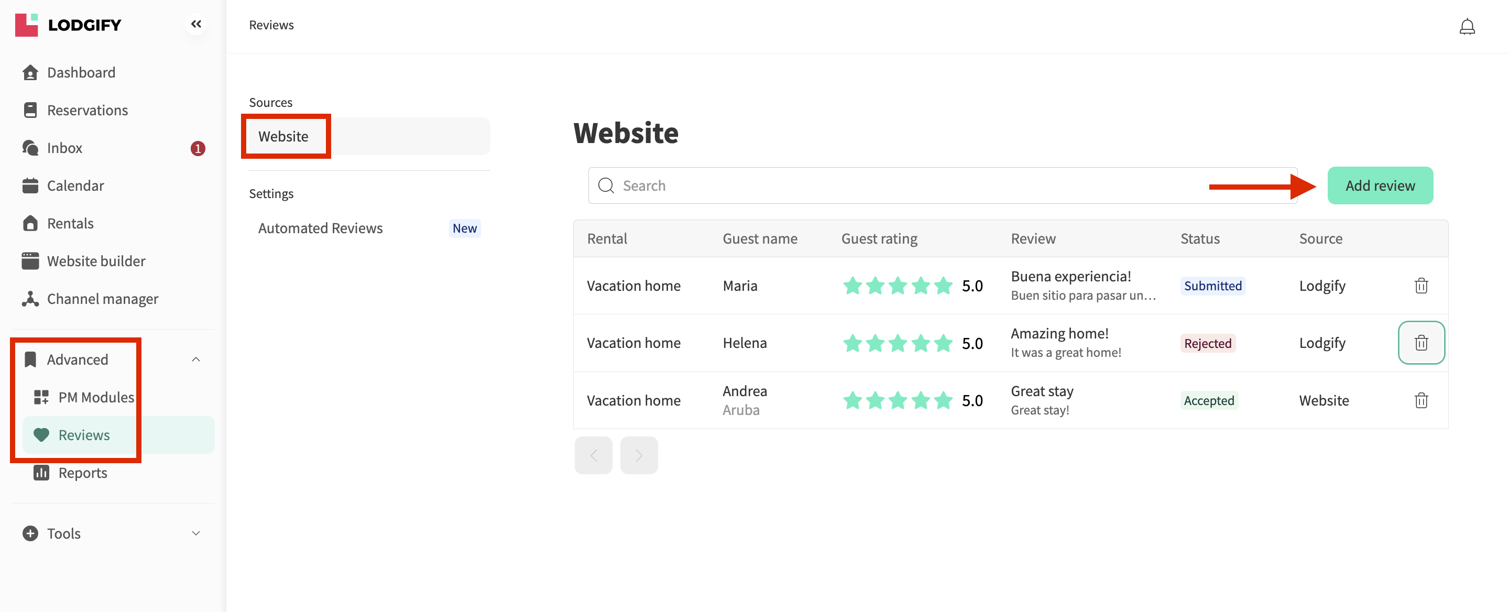This screenshot has width=1509, height=612.
Task: Select the Website source tab
Action: [x=283, y=136]
